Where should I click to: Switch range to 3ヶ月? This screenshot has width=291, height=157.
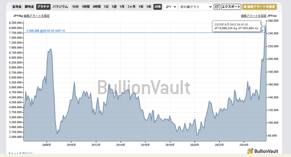[131, 7]
